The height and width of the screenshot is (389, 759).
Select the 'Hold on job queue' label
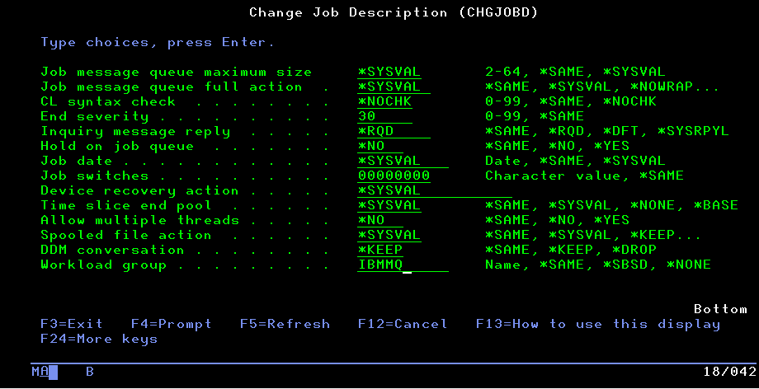pyautogui.click(x=117, y=146)
